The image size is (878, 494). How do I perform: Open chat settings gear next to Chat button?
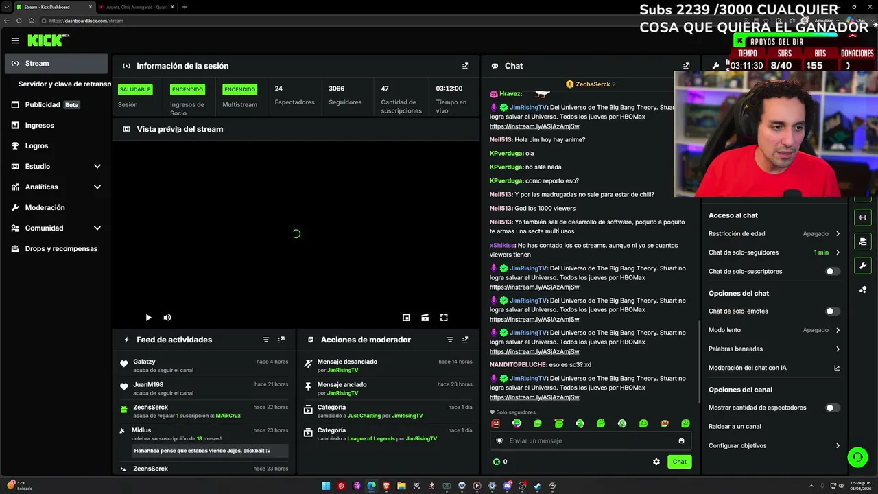tap(656, 462)
